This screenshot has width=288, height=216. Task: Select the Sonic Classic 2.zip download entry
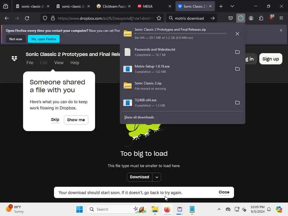pos(182,86)
